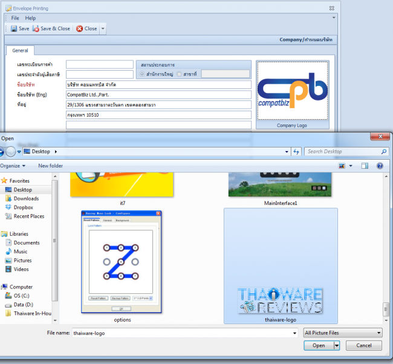Click the search magnifier icon
393x364 pixels.
tap(384, 151)
